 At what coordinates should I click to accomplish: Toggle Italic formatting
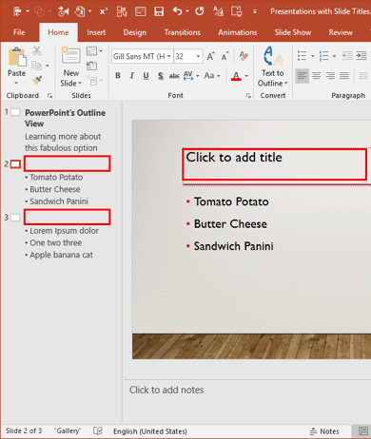131,76
